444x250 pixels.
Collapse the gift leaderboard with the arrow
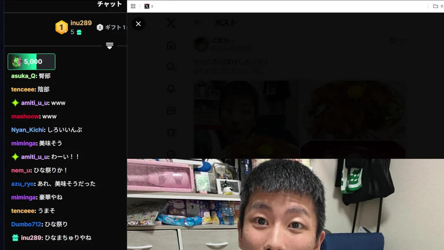[x=110, y=46]
